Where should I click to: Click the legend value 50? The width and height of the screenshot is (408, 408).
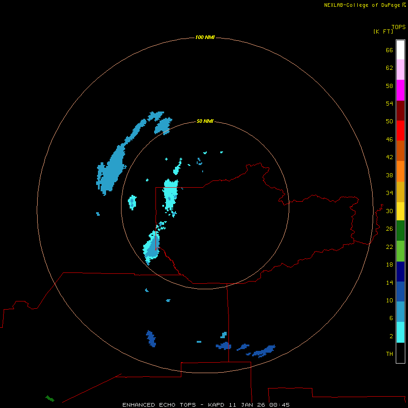click(x=389, y=121)
